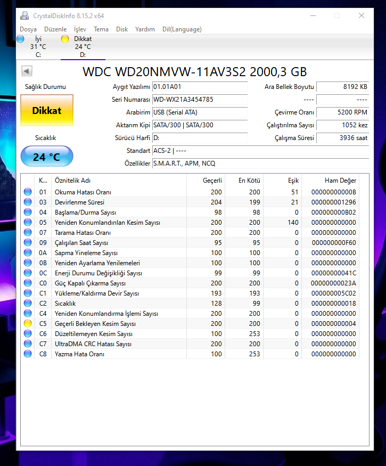Viewport: 386px width, 466px height.
Task: Click the yellow Dikkat health status button
Action: click(x=47, y=111)
